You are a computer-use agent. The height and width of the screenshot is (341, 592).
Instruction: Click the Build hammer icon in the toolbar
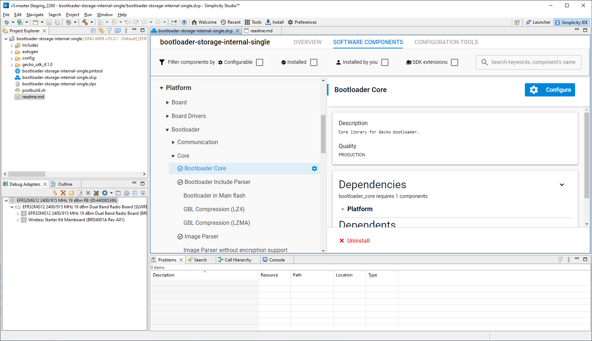pos(85,22)
